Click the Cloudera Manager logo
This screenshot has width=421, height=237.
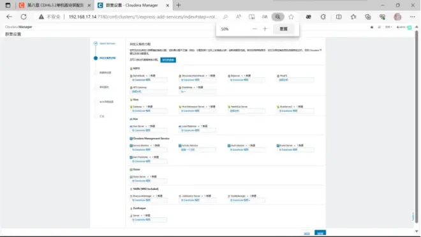[18, 27]
